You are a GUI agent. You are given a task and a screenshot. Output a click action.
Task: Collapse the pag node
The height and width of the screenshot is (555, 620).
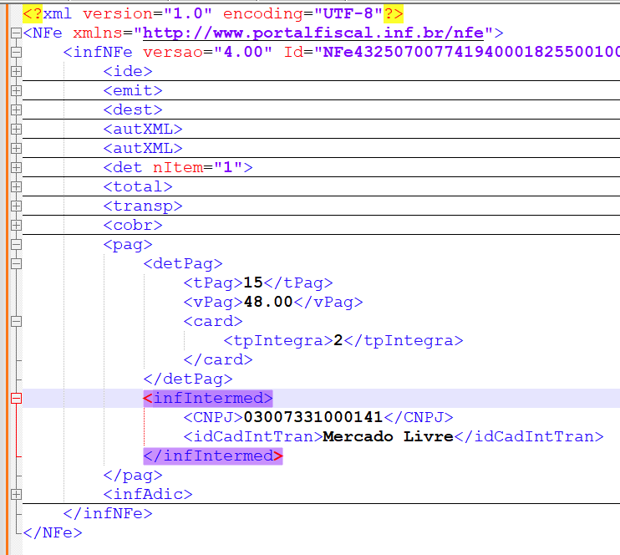[x=16, y=244]
